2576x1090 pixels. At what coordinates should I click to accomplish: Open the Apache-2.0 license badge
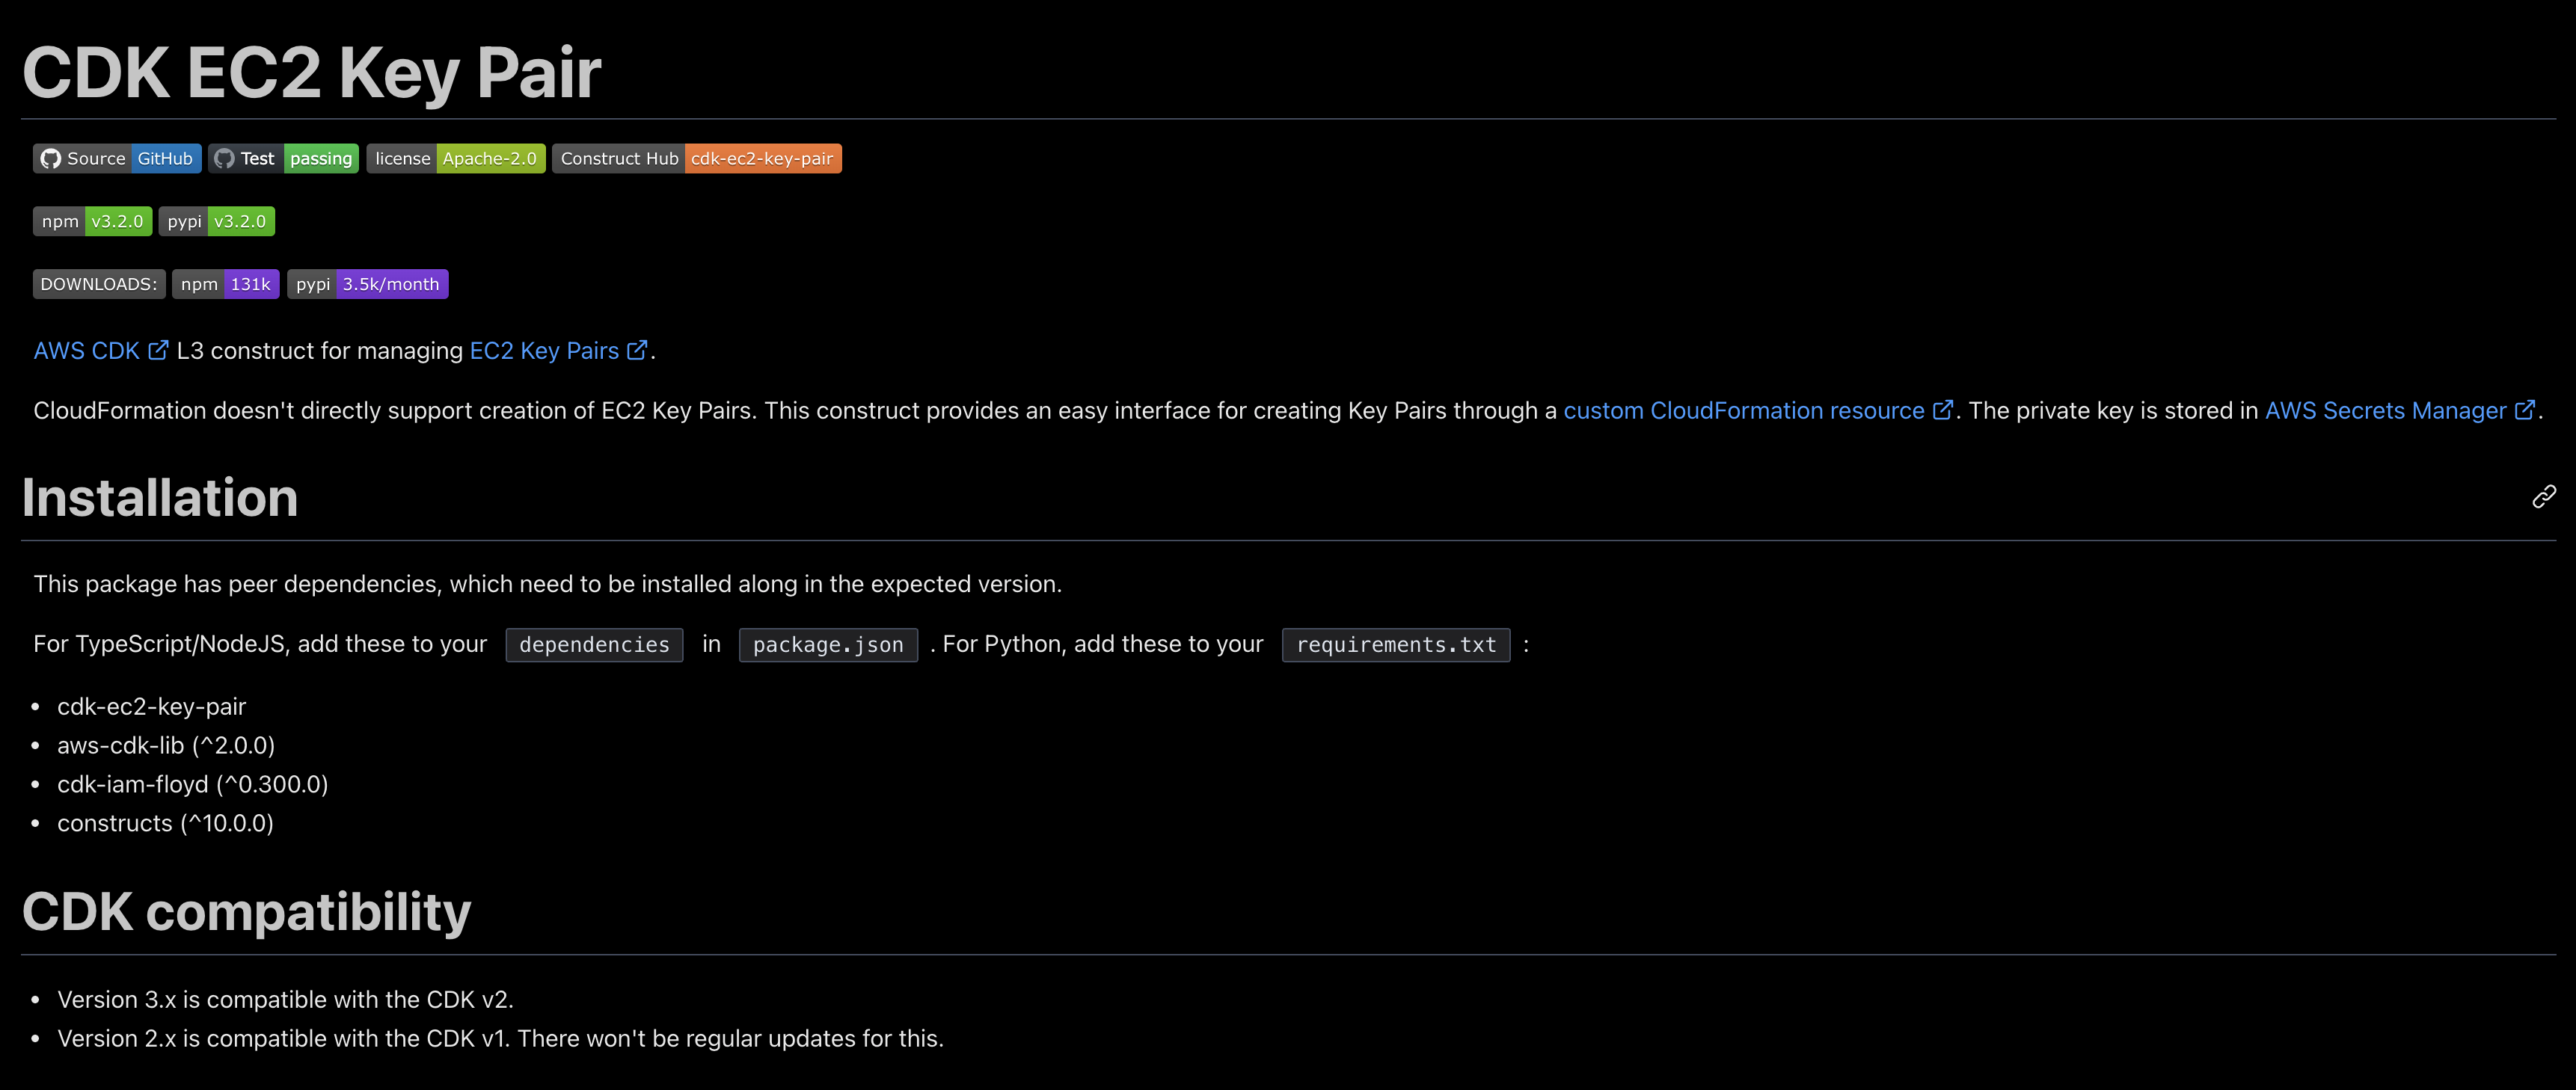point(456,158)
